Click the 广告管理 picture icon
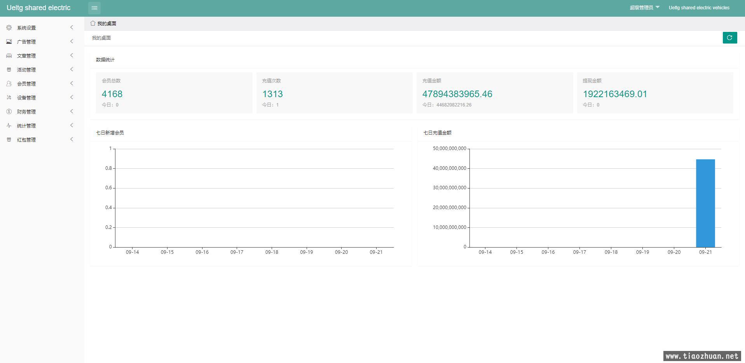 coord(9,42)
